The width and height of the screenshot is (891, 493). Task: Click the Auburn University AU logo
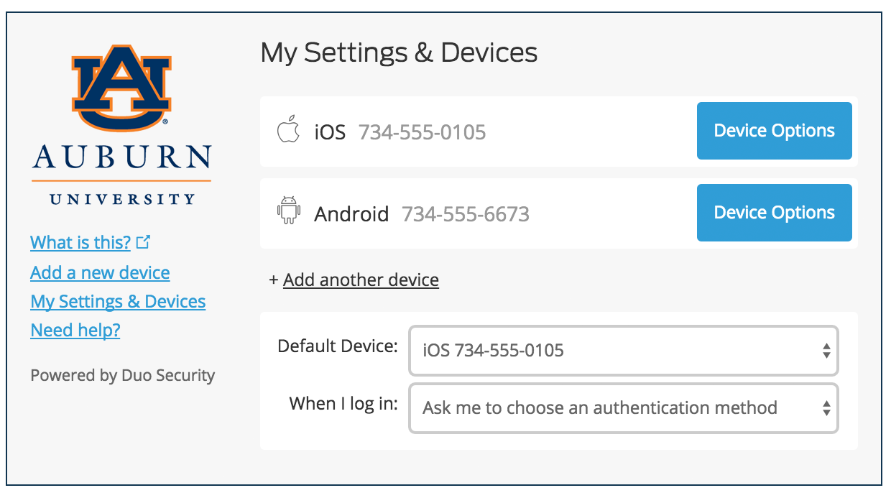pyautogui.click(x=121, y=86)
